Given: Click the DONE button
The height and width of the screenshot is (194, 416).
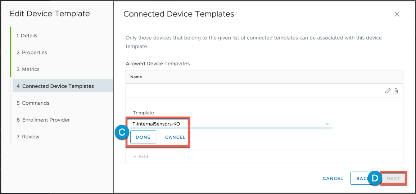Looking at the screenshot, I should (143, 137).
